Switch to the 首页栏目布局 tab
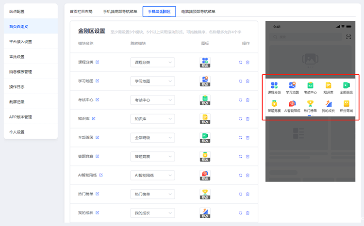This screenshot has height=226, width=364. [81, 11]
